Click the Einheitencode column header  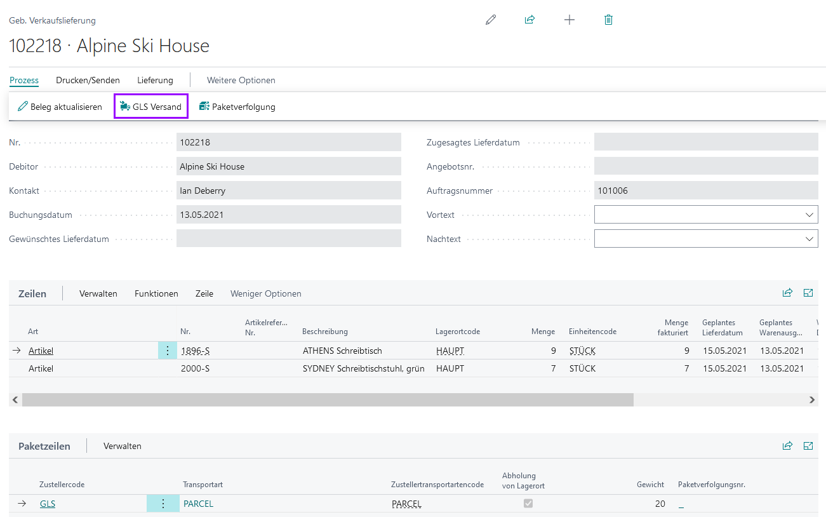point(592,332)
